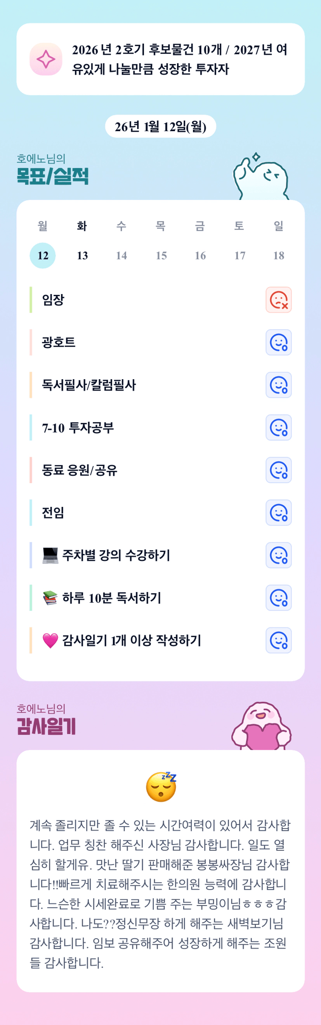
Task: Open the 26년 1월 12일(월) date pill
Action: click(161, 126)
